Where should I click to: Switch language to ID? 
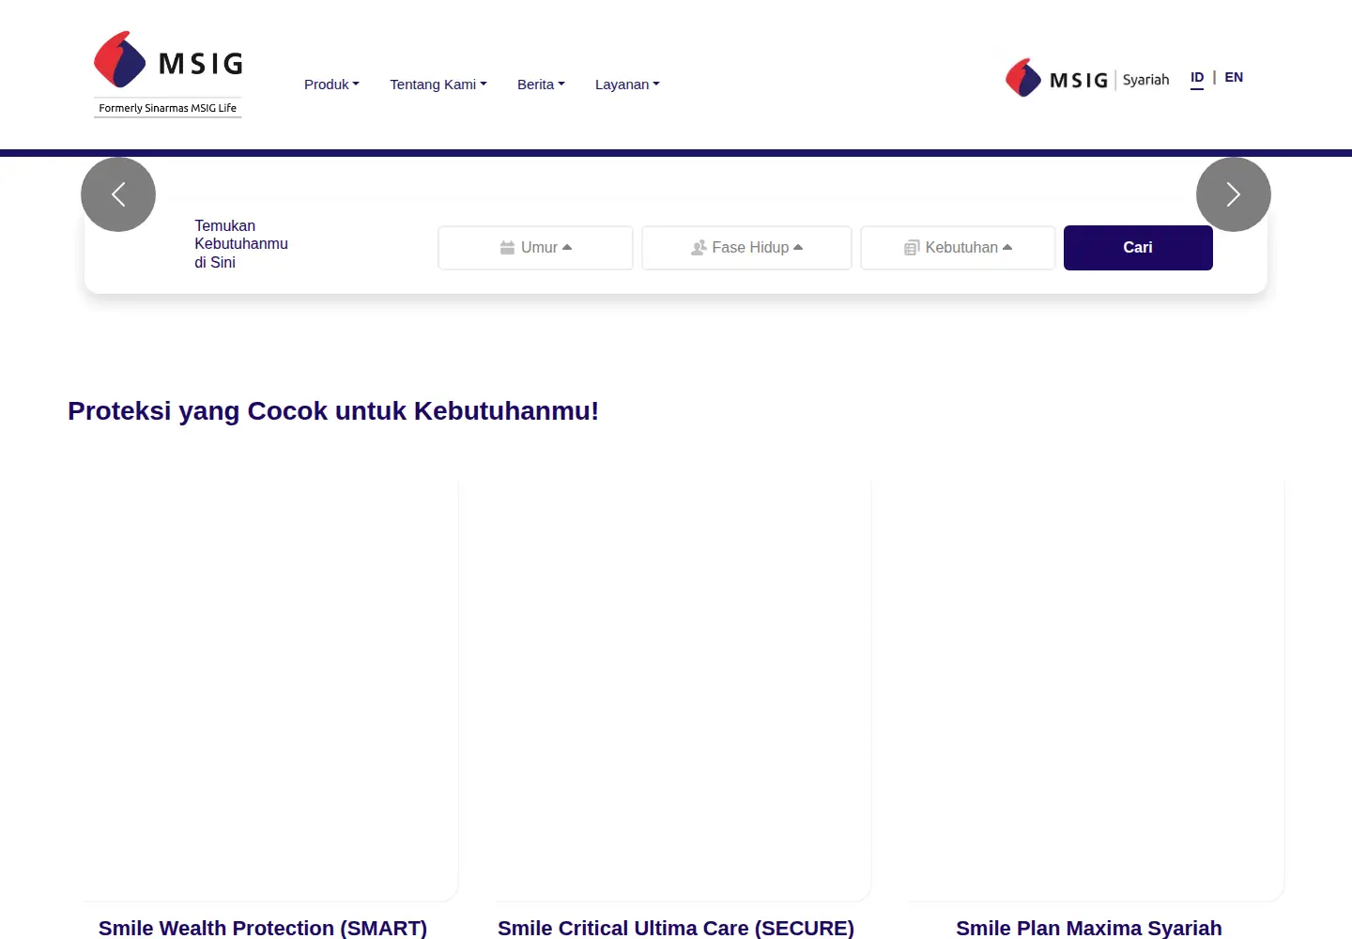[x=1197, y=78]
